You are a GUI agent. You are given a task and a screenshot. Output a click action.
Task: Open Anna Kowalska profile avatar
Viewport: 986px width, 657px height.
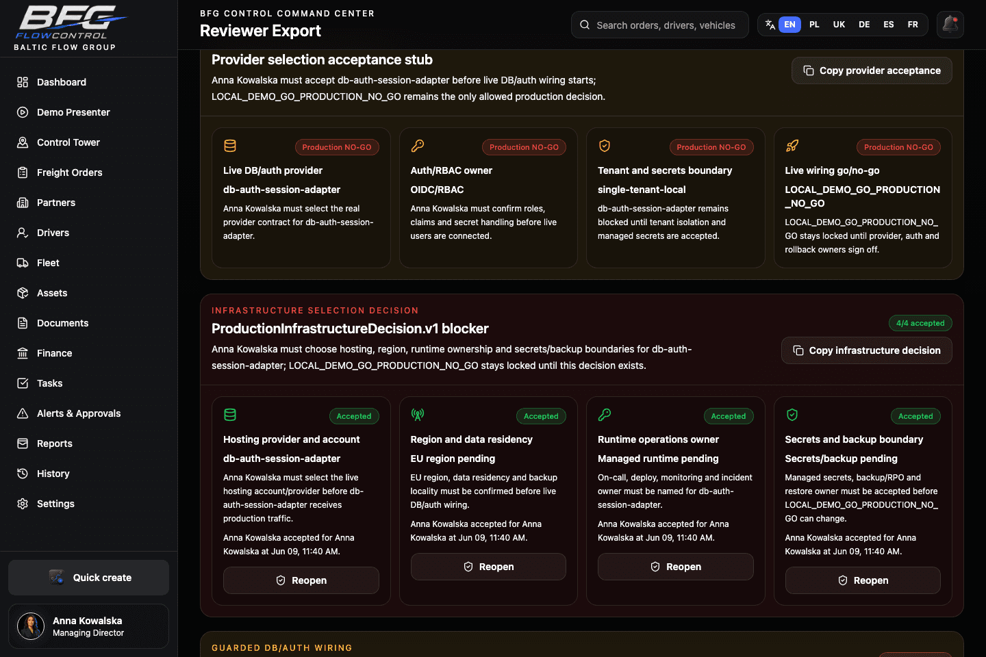(x=31, y=626)
